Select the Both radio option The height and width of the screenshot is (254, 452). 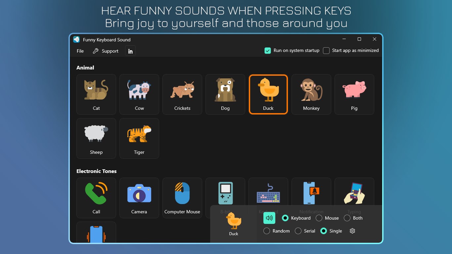pyautogui.click(x=347, y=218)
